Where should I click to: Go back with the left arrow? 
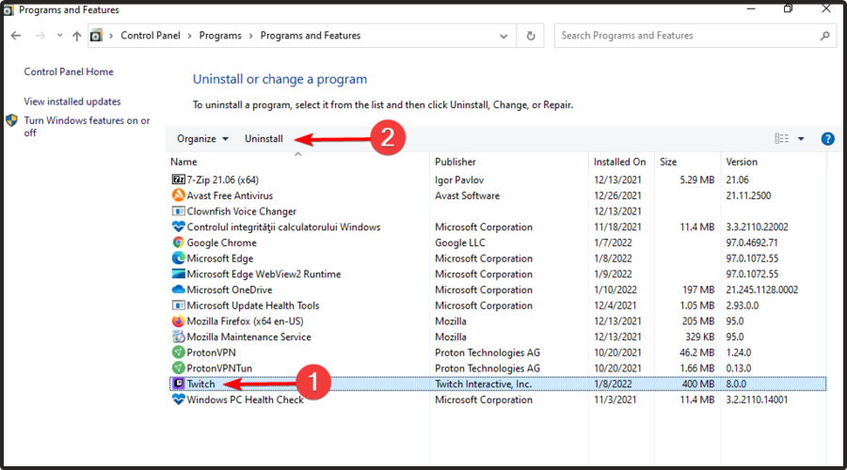pyautogui.click(x=16, y=36)
